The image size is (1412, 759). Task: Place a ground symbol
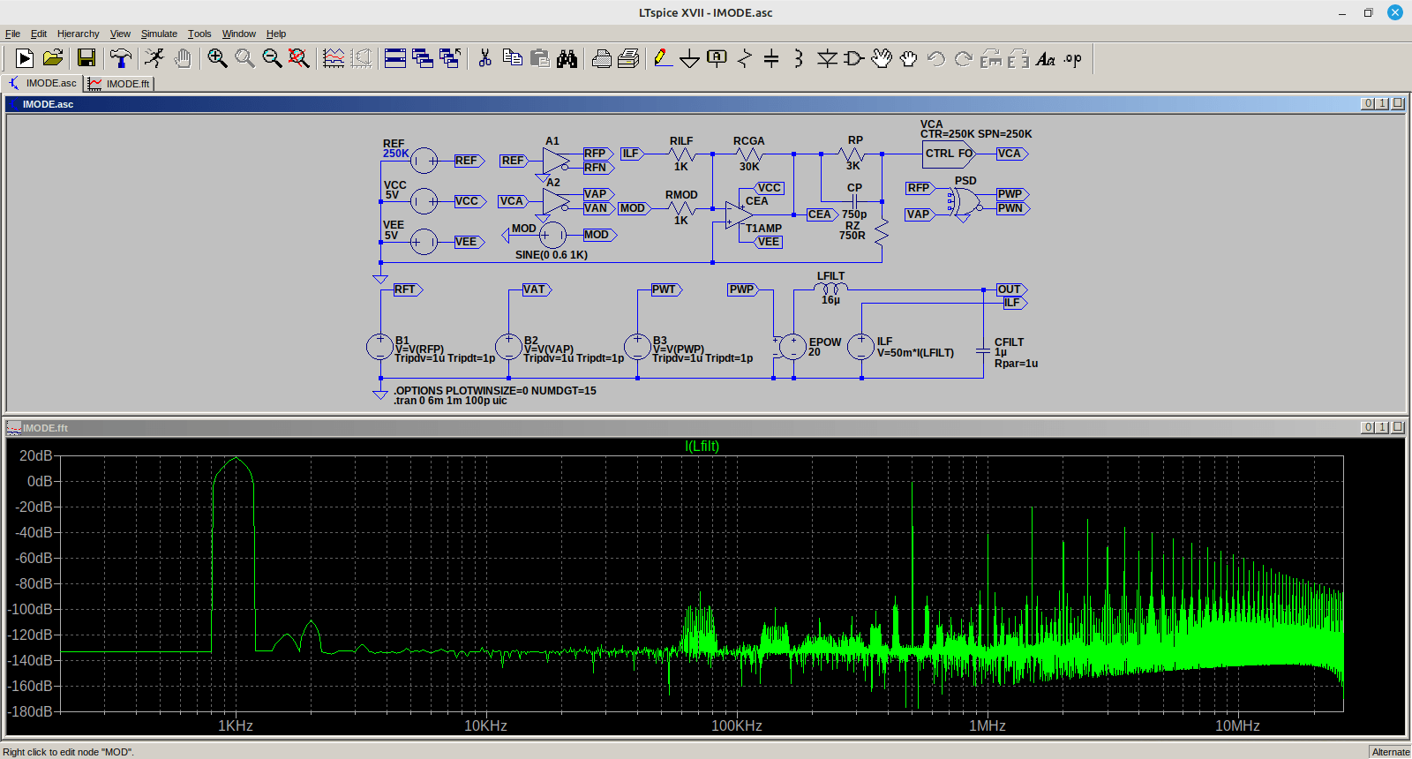690,58
